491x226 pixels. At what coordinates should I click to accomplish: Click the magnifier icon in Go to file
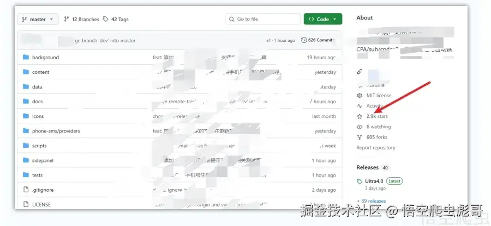coord(232,19)
